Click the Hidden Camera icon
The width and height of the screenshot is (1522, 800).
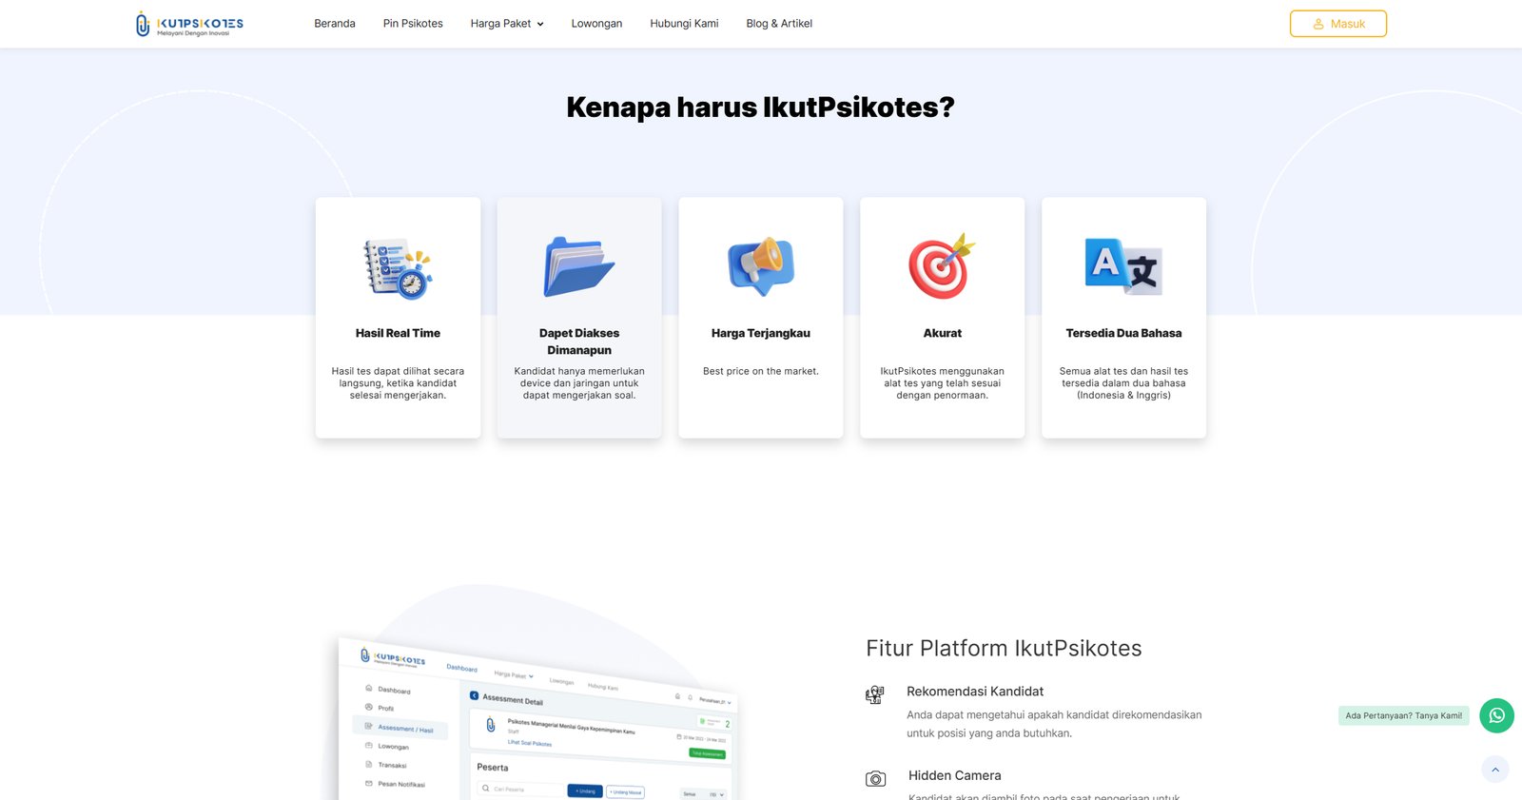pos(875,779)
